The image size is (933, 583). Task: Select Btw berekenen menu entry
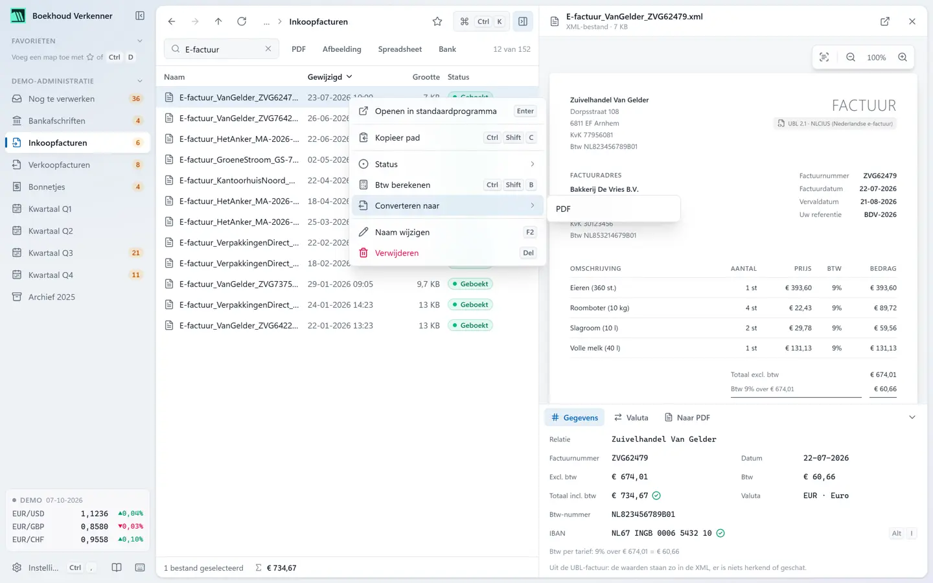(448, 185)
